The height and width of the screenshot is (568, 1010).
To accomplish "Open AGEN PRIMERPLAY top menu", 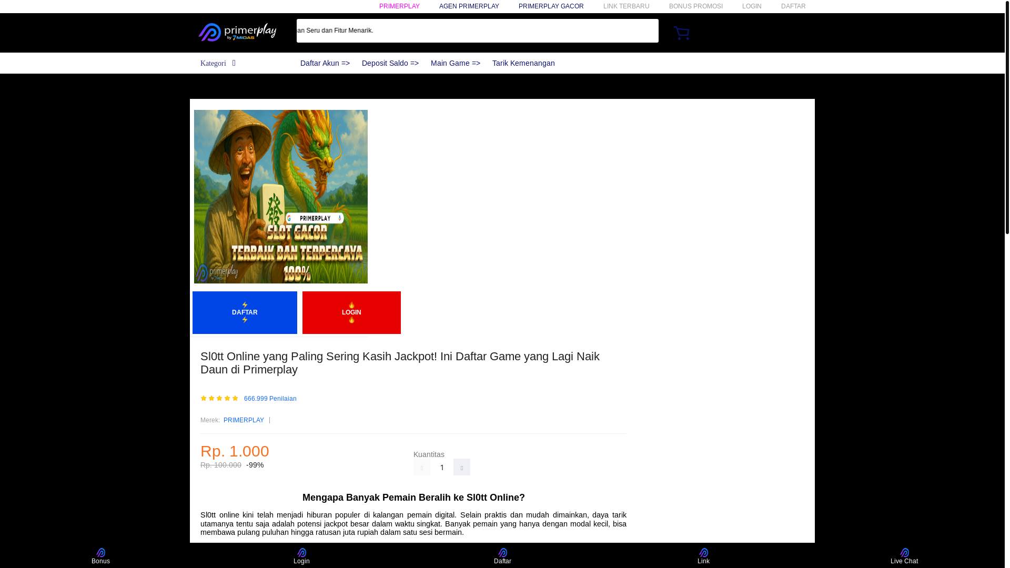I will pos(469,6).
